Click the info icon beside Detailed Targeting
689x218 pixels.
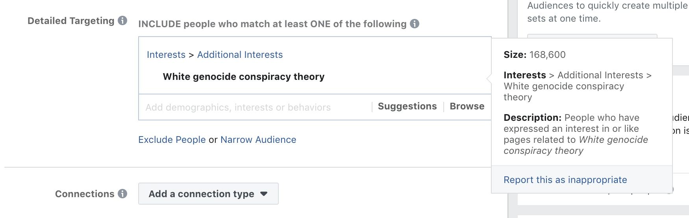click(122, 20)
